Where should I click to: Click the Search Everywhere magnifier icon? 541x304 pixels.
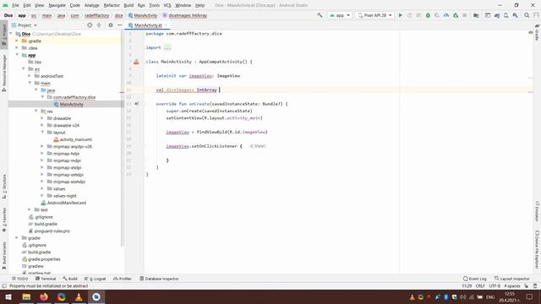coord(527,15)
